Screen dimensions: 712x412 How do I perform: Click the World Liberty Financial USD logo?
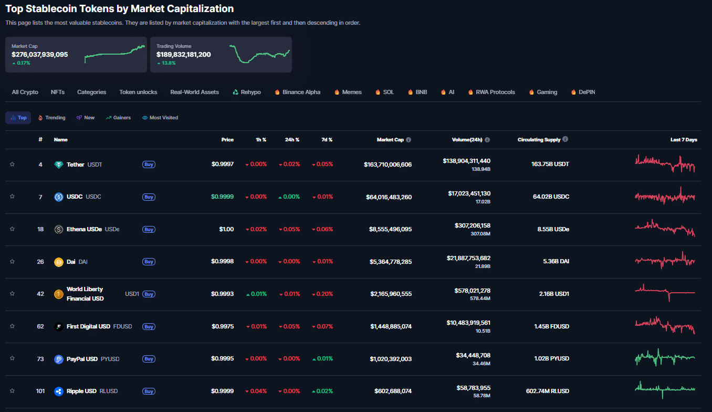(x=59, y=294)
